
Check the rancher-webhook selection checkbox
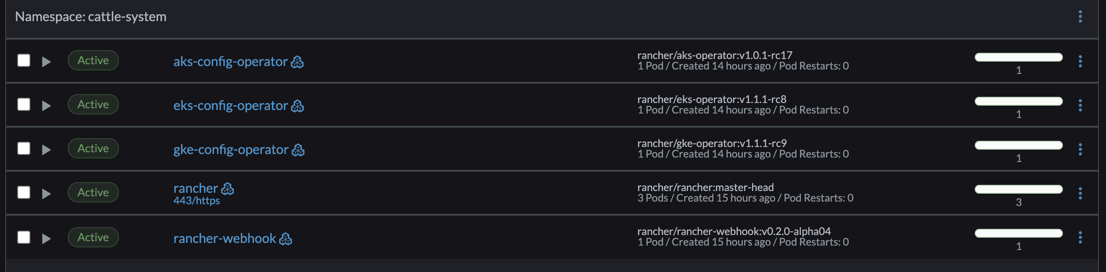(23, 238)
